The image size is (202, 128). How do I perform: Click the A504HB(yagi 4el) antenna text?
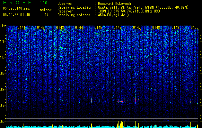coord(113,15)
